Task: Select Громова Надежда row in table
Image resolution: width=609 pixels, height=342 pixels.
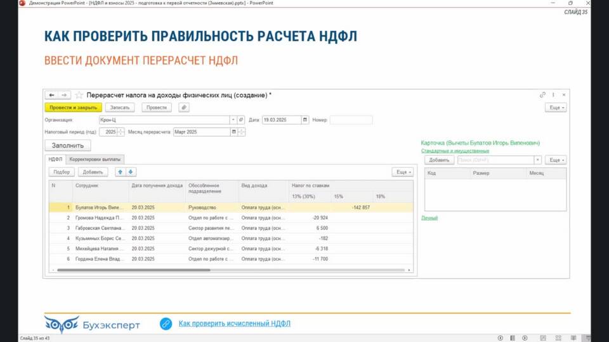Action: click(98, 218)
